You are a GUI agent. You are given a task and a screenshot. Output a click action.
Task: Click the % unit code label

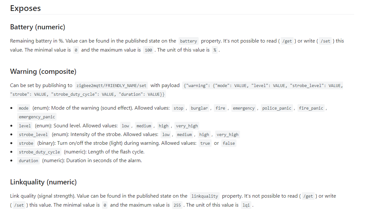[215, 50]
